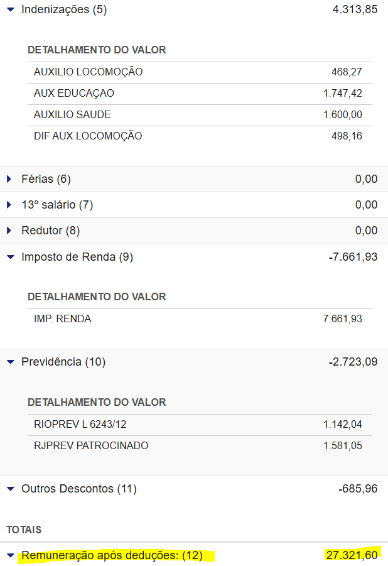Click the Previdência amount -2.723,09
The image size is (388, 566).
pos(353,362)
